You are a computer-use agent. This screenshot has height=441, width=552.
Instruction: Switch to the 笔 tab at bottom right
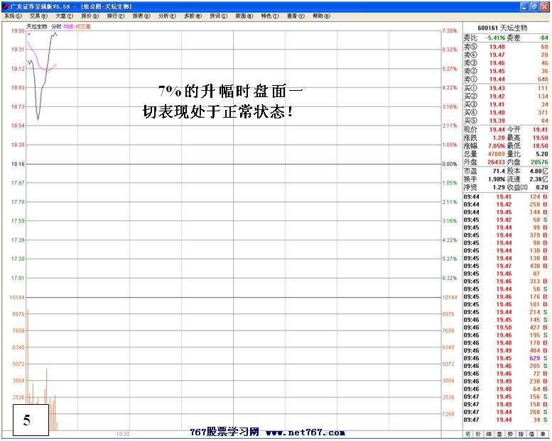(467, 435)
